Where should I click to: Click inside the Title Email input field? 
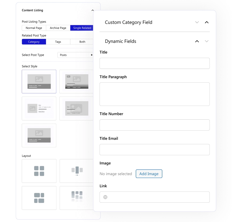[154, 150]
